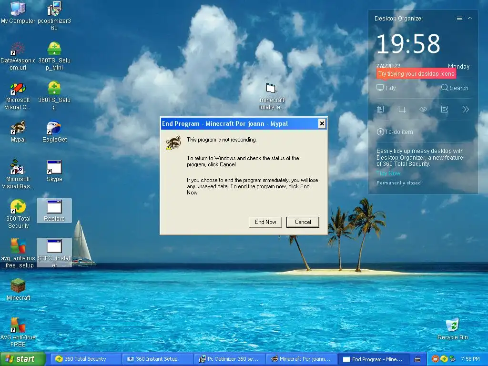Click the crop screenshot icon in Desktop Organizer
Viewport: 488px width, 366px height.
pos(402,109)
